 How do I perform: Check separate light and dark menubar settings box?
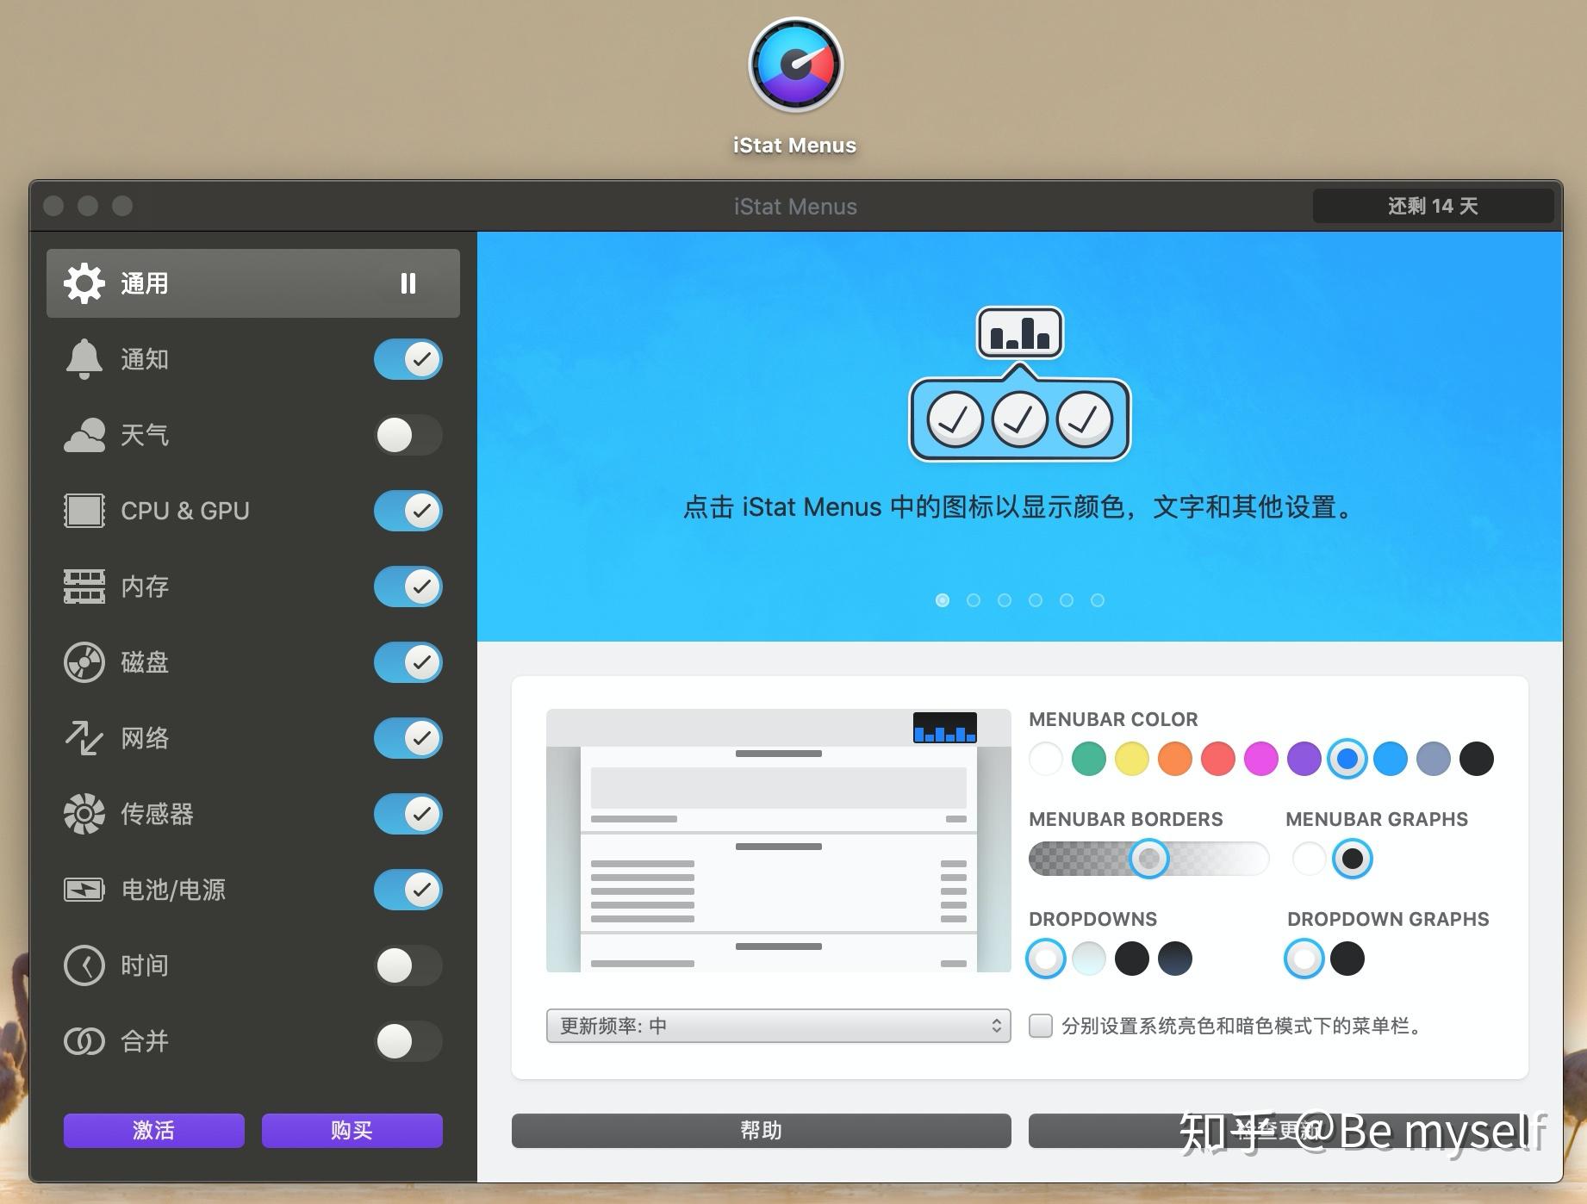click(x=1041, y=1026)
